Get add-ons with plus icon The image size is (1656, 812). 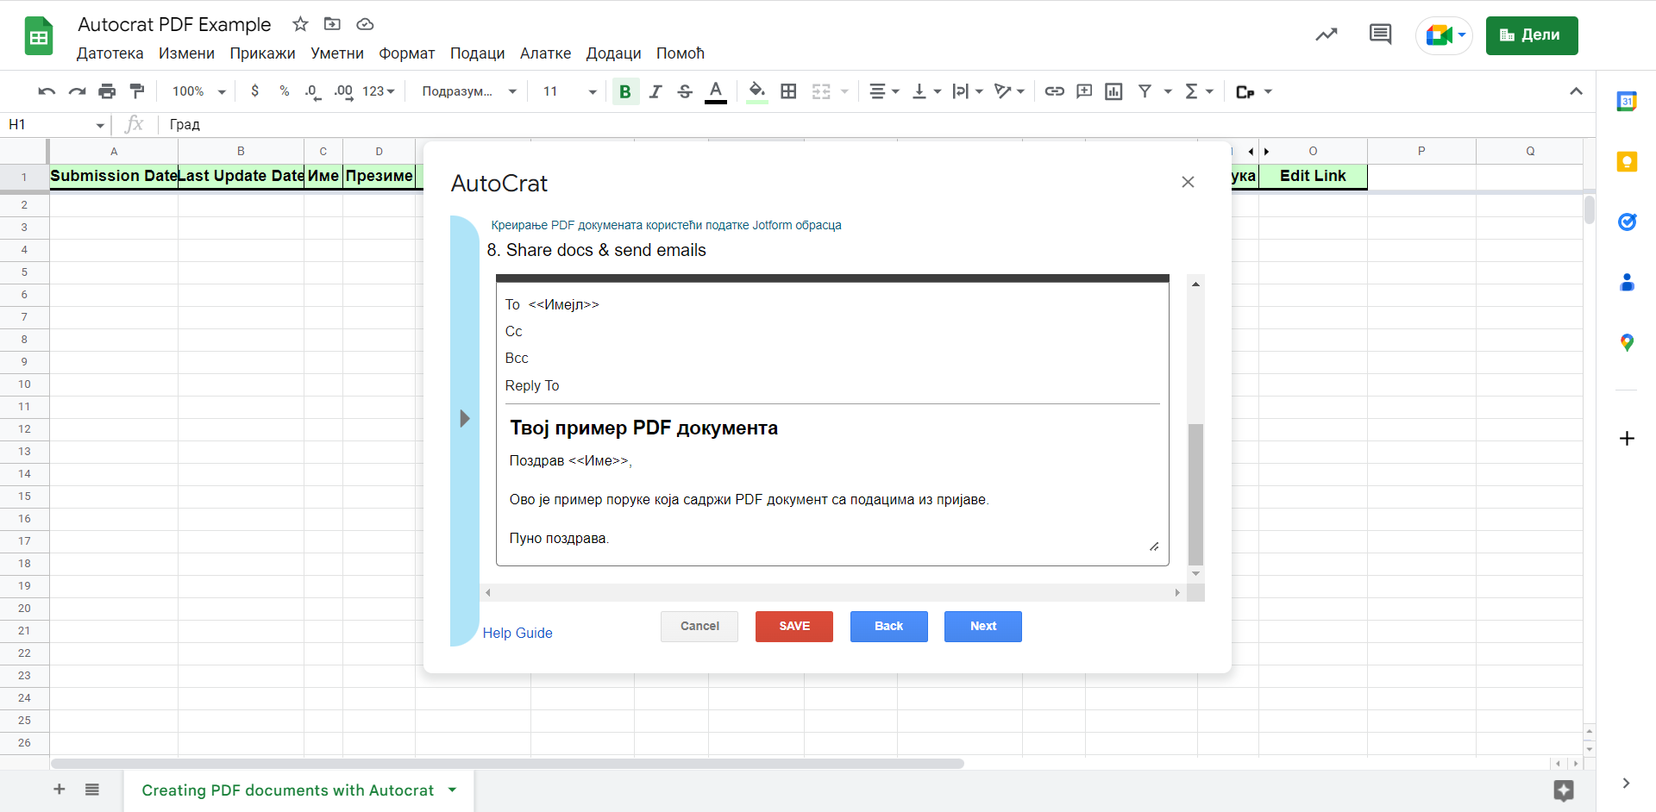point(1627,439)
